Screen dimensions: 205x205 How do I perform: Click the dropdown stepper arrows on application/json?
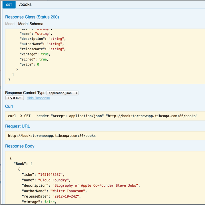pyautogui.click(x=76, y=93)
